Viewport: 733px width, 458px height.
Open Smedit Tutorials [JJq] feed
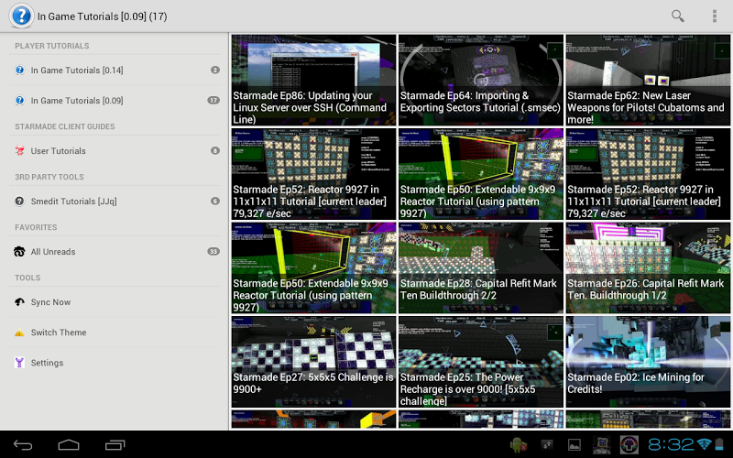115,202
